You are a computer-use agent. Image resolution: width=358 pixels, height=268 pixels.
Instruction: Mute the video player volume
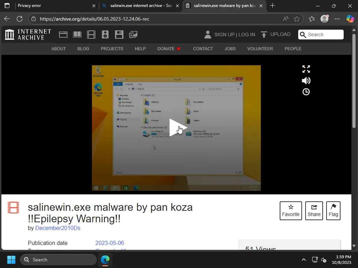click(306, 81)
